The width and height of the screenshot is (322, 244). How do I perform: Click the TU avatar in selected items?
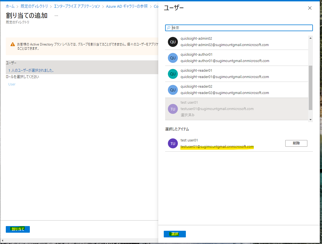(x=173, y=143)
